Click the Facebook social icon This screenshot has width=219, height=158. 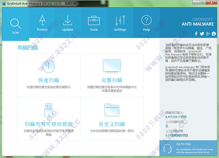196,34
